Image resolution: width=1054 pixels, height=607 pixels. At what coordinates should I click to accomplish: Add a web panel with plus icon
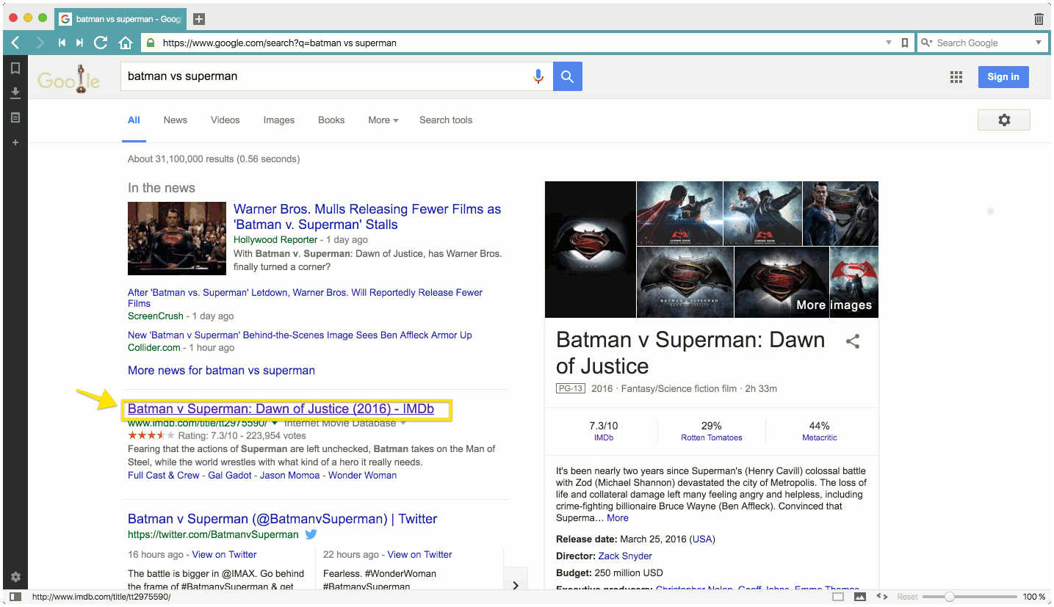(15, 142)
